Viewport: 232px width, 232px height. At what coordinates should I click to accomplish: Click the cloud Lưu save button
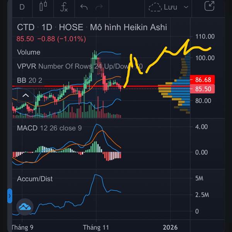[163, 7]
